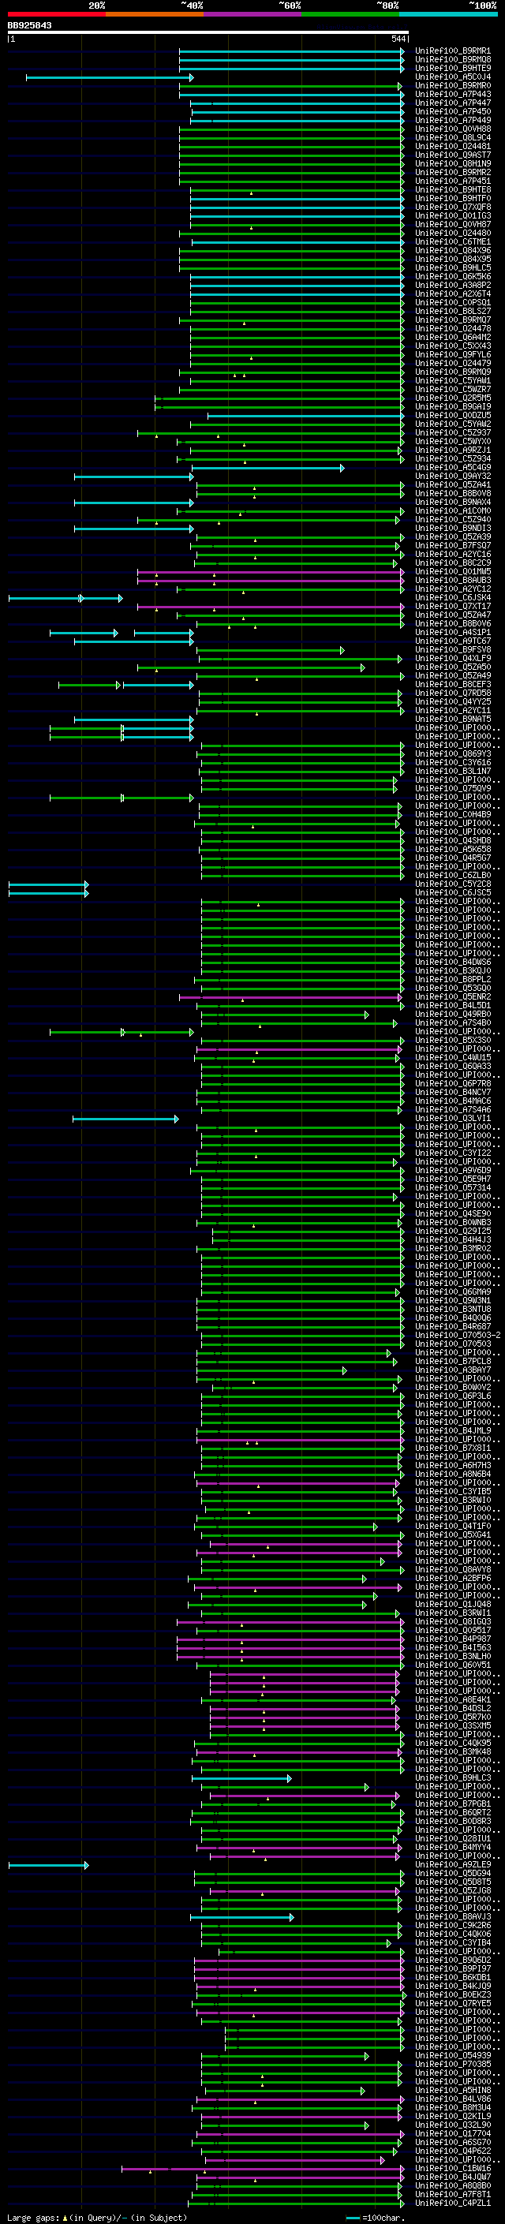Select hit label UniRef100_Q0DZU5
Viewport: 505px width, 2224px height.
[x=452, y=415]
